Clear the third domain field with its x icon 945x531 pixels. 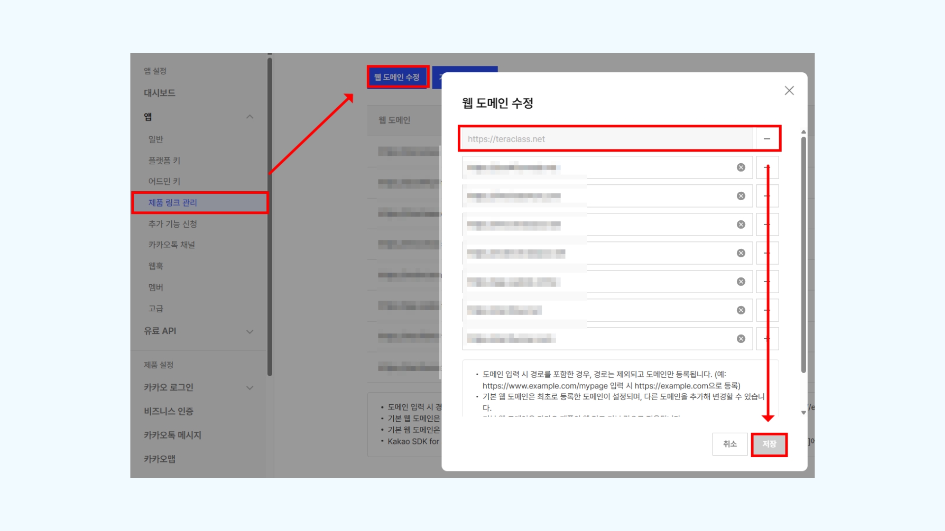(x=741, y=196)
